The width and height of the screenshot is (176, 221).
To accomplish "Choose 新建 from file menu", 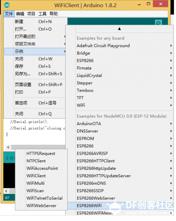I will point(35,22).
